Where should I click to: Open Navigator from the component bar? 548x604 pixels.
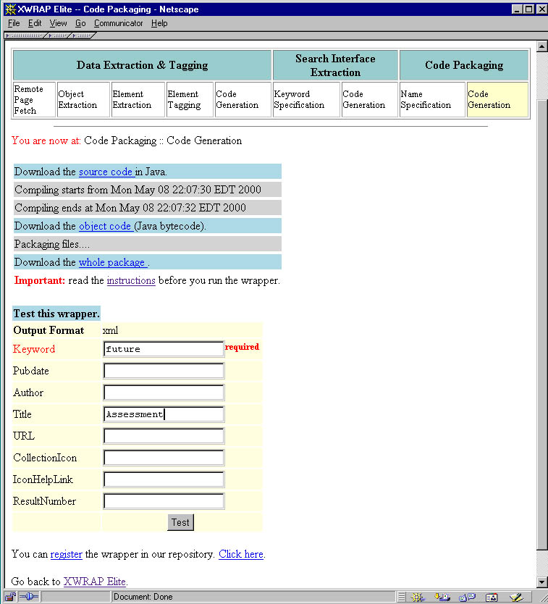417,597
